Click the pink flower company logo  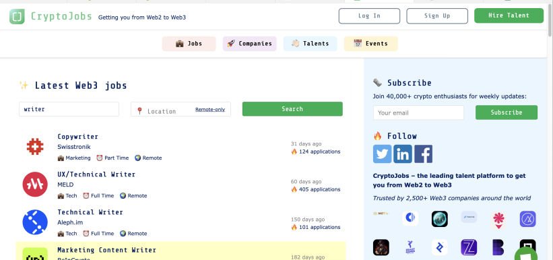point(498,220)
